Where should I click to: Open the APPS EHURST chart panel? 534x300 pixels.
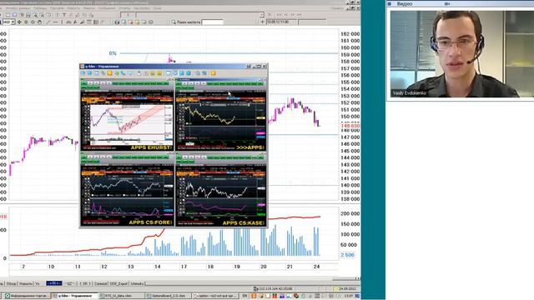[x=127, y=115]
